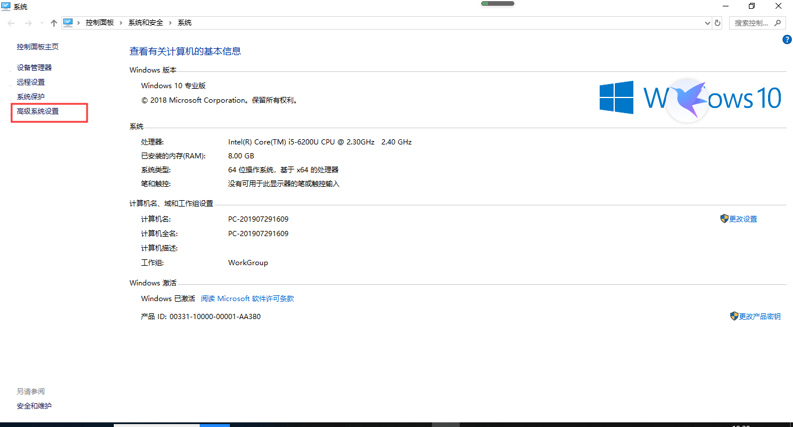
Task: Open 控制面板主页 link
Action: click(38, 47)
